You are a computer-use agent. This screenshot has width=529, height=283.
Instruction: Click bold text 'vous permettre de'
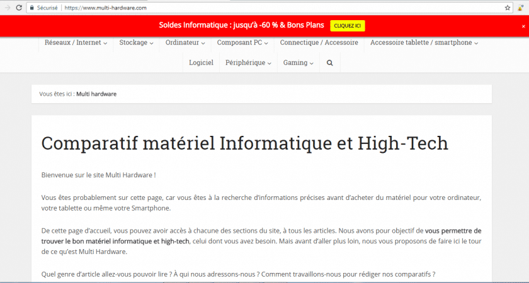pos(453,231)
